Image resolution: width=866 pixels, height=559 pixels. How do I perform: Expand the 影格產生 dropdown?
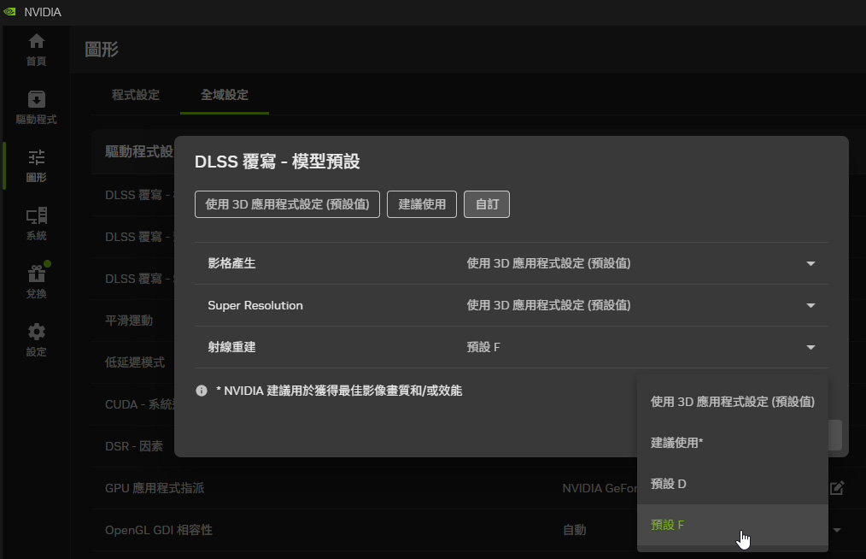[x=810, y=264]
